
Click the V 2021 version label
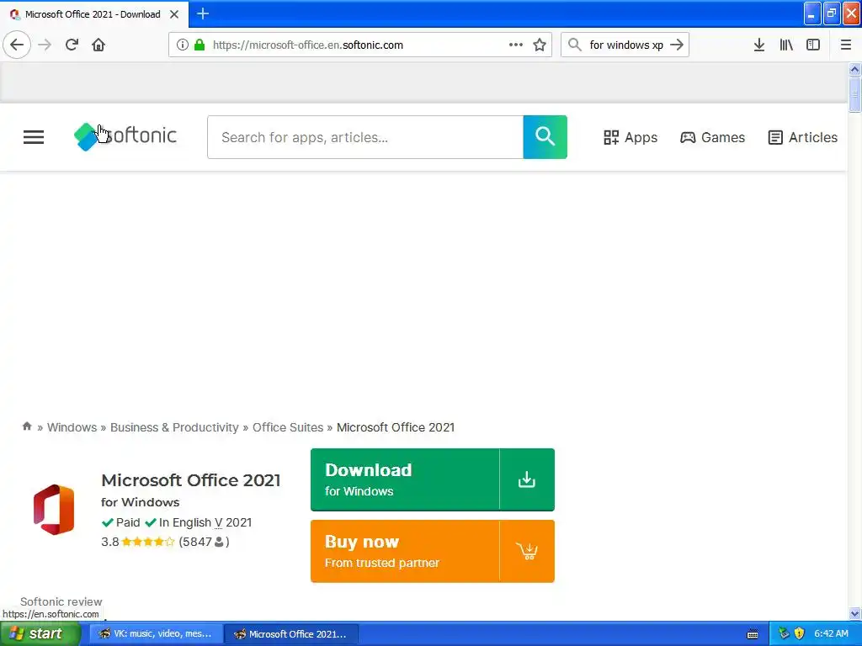click(233, 522)
